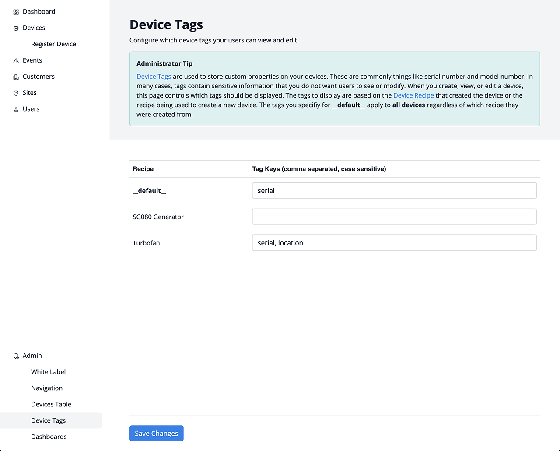Viewport: 560px width, 451px height.
Task: Go to White Label admin page
Action: [48, 372]
